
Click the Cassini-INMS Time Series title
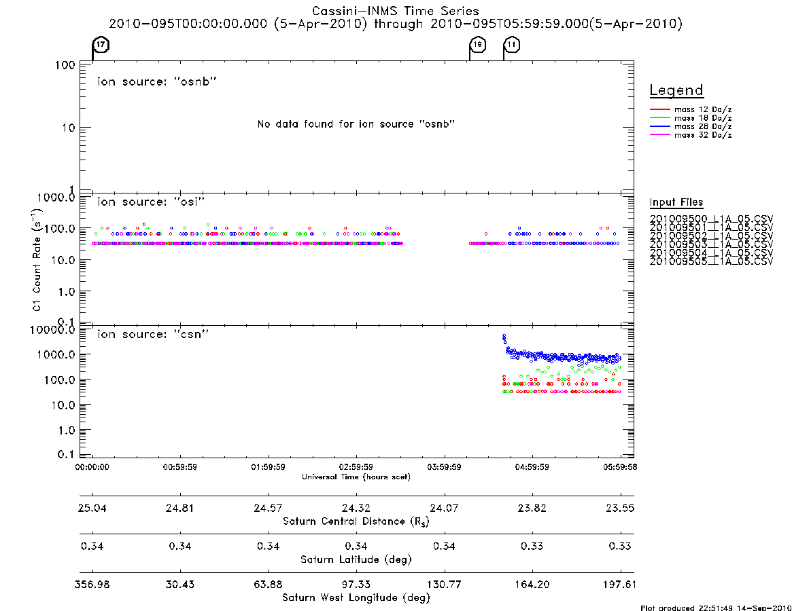click(396, 11)
